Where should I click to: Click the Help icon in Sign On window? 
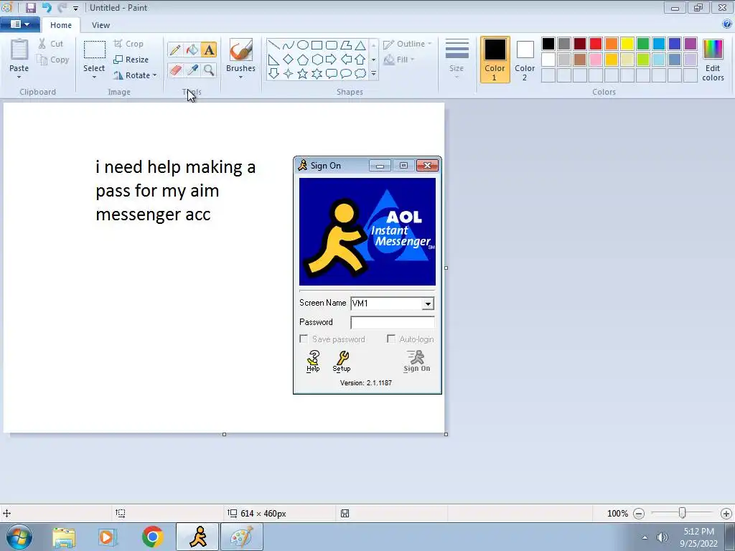click(313, 361)
